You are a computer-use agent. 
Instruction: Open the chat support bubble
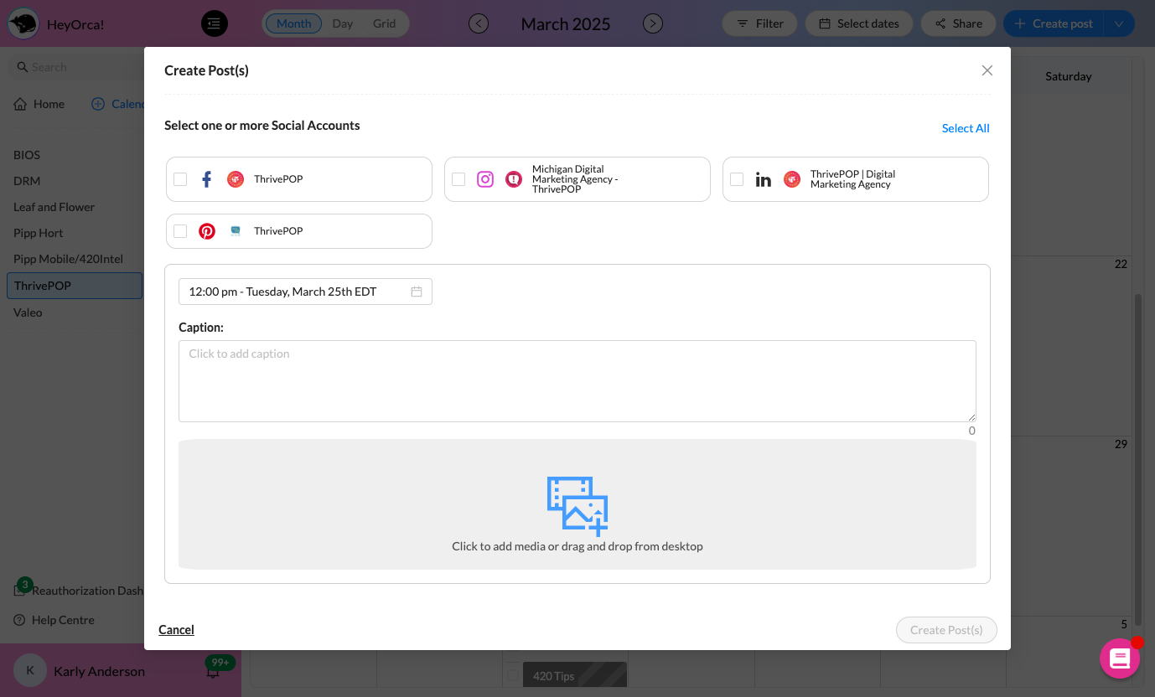pyautogui.click(x=1120, y=658)
